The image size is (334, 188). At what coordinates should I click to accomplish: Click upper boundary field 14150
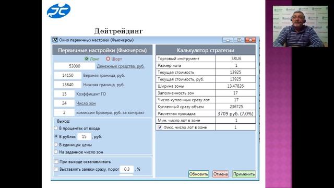67,75
